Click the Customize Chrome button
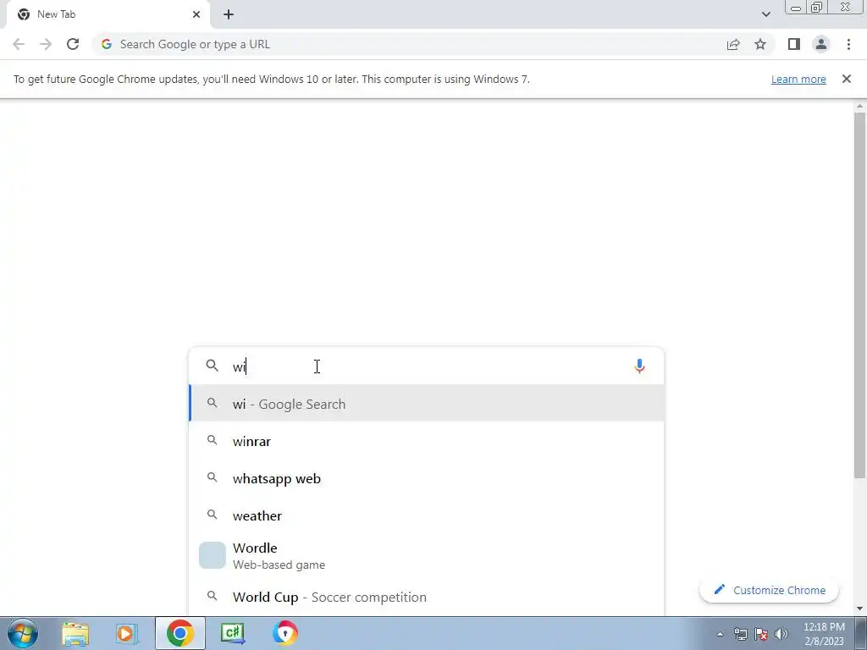This screenshot has height=650, width=867. (x=769, y=590)
